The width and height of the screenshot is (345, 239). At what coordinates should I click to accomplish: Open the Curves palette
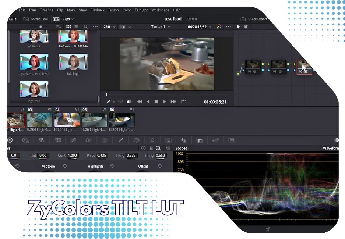point(73,140)
